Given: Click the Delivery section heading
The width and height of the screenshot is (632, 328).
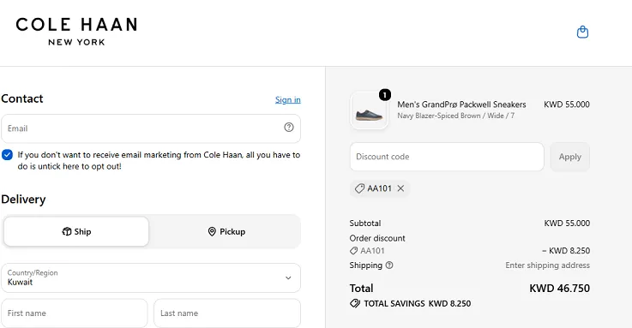Looking at the screenshot, I should point(23,200).
